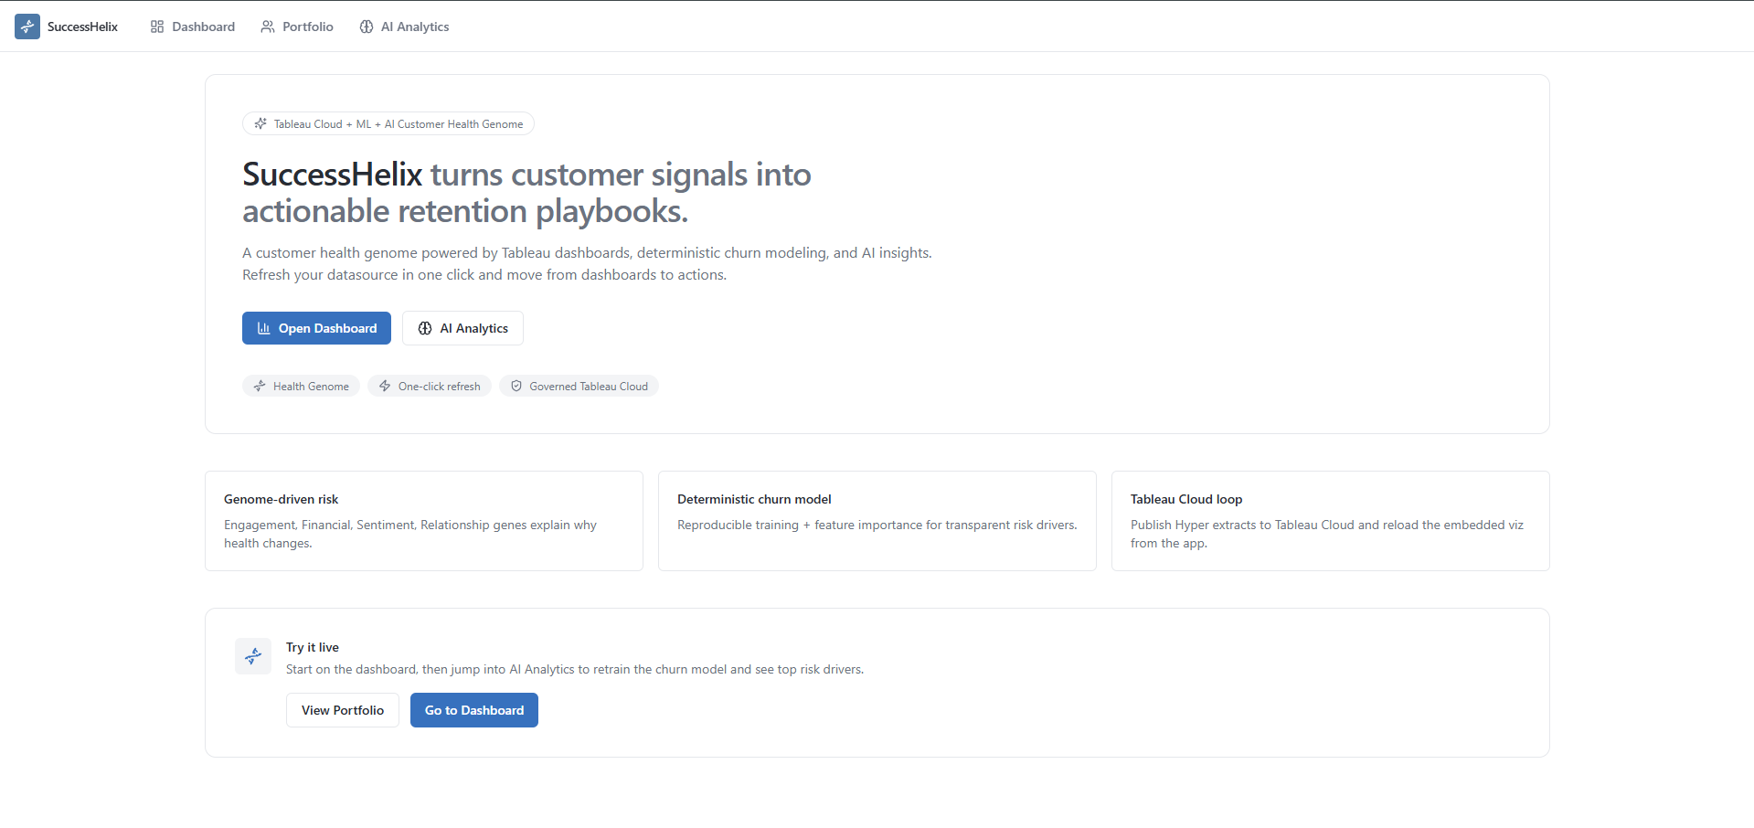Click the SuccessHelix logo icon
Screen dimensions: 1754x828
click(27, 27)
